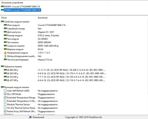Click icon beside Функции модуля памяти

pyautogui.click(x=2, y=87)
